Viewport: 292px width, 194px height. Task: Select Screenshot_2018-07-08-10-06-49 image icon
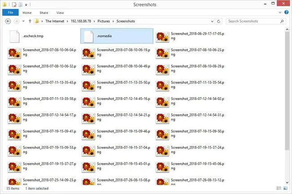click(x=88, y=69)
